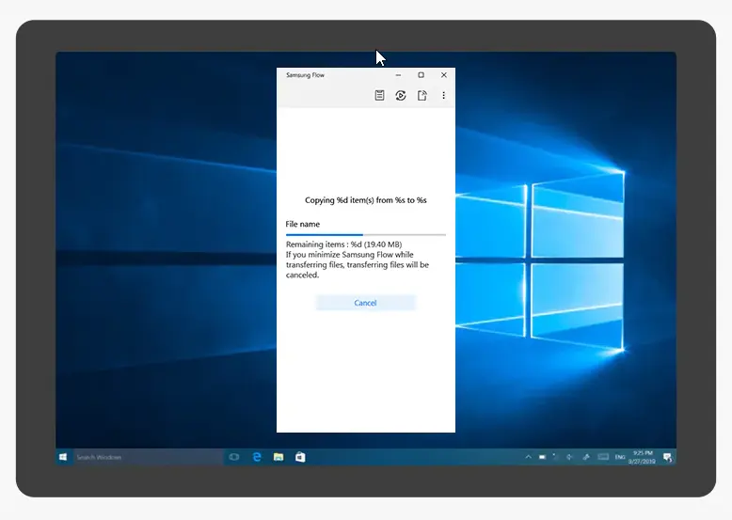This screenshot has width=732, height=520.
Task: Launch Microsoft Edge from the taskbar
Action: 256,457
